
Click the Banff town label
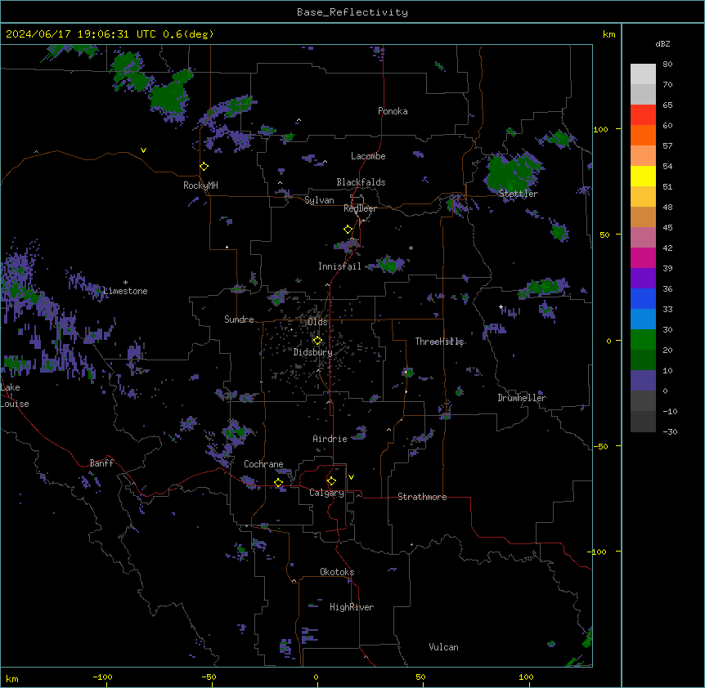pos(101,463)
